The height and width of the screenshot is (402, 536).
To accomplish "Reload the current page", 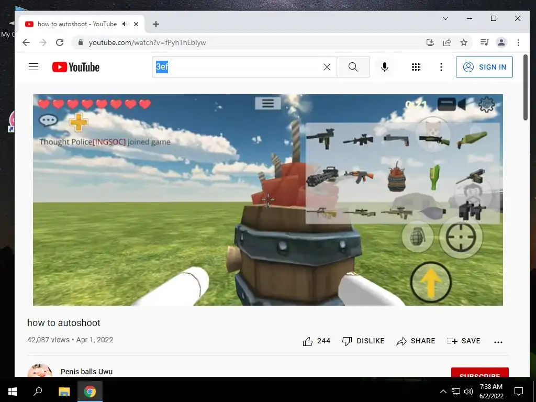I will [x=60, y=42].
